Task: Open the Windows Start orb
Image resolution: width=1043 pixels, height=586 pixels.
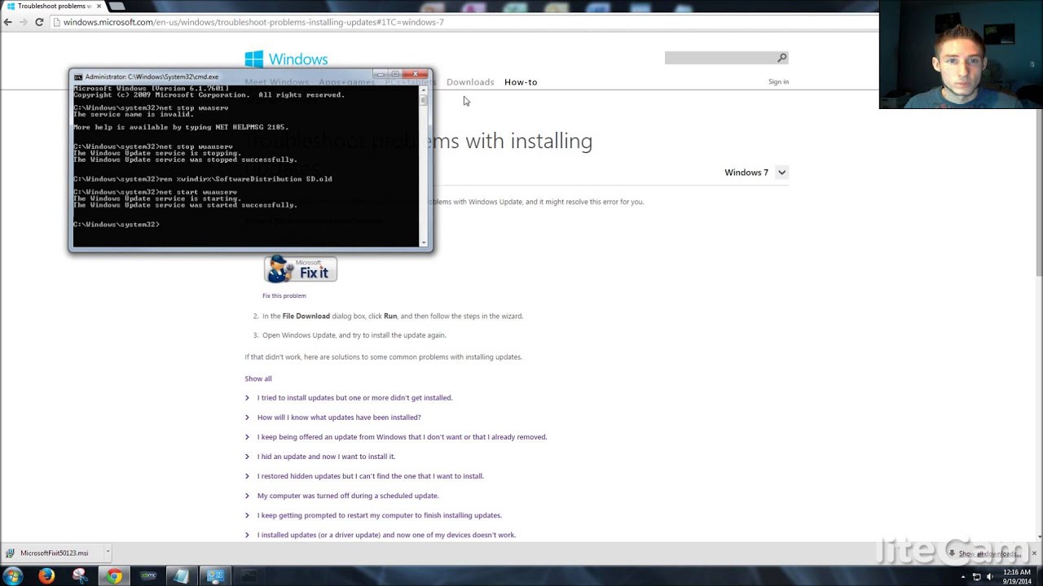Action: 12,576
